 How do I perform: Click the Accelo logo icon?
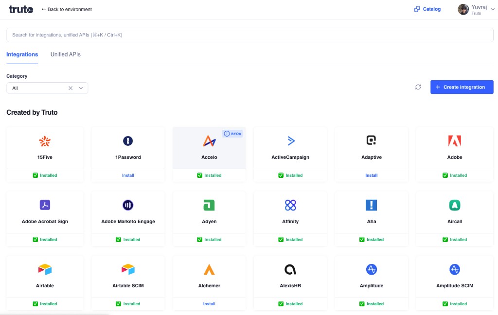(209, 141)
